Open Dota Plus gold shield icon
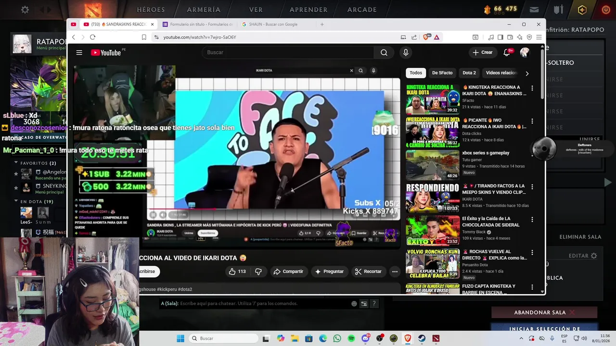The width and height of the screenshot is (616, 346). (x=582, y=10)
